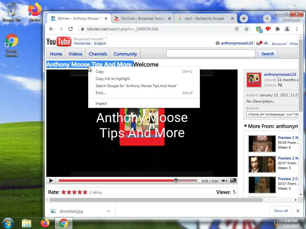The image size is (306, 229).
Task: Click the site search text box
Action: click(x=211, y=53)
